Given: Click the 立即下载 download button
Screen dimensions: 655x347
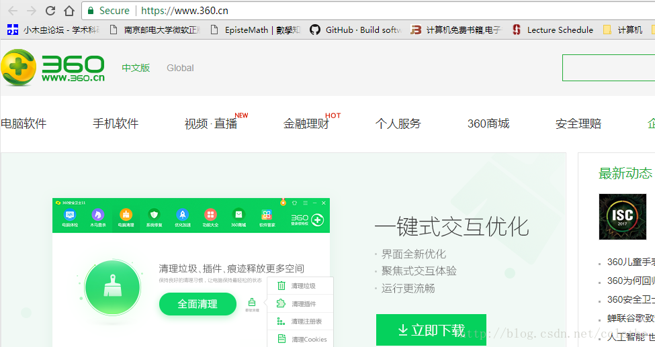Looking at the screenshot, I should click(431, 330).
